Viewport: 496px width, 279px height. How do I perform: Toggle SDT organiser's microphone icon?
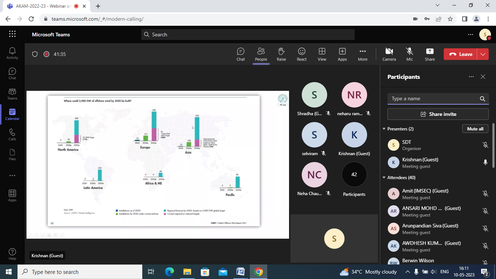click(485, 145)
